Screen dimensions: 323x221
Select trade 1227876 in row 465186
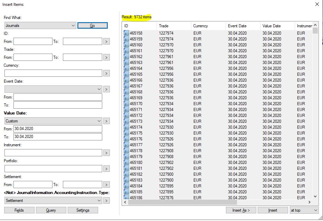[166, 198]
